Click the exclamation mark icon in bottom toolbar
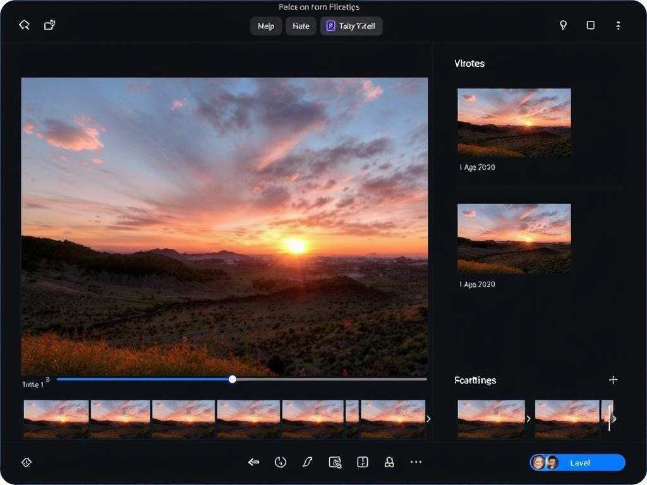 pyautogui.click(x=362, y=462)
